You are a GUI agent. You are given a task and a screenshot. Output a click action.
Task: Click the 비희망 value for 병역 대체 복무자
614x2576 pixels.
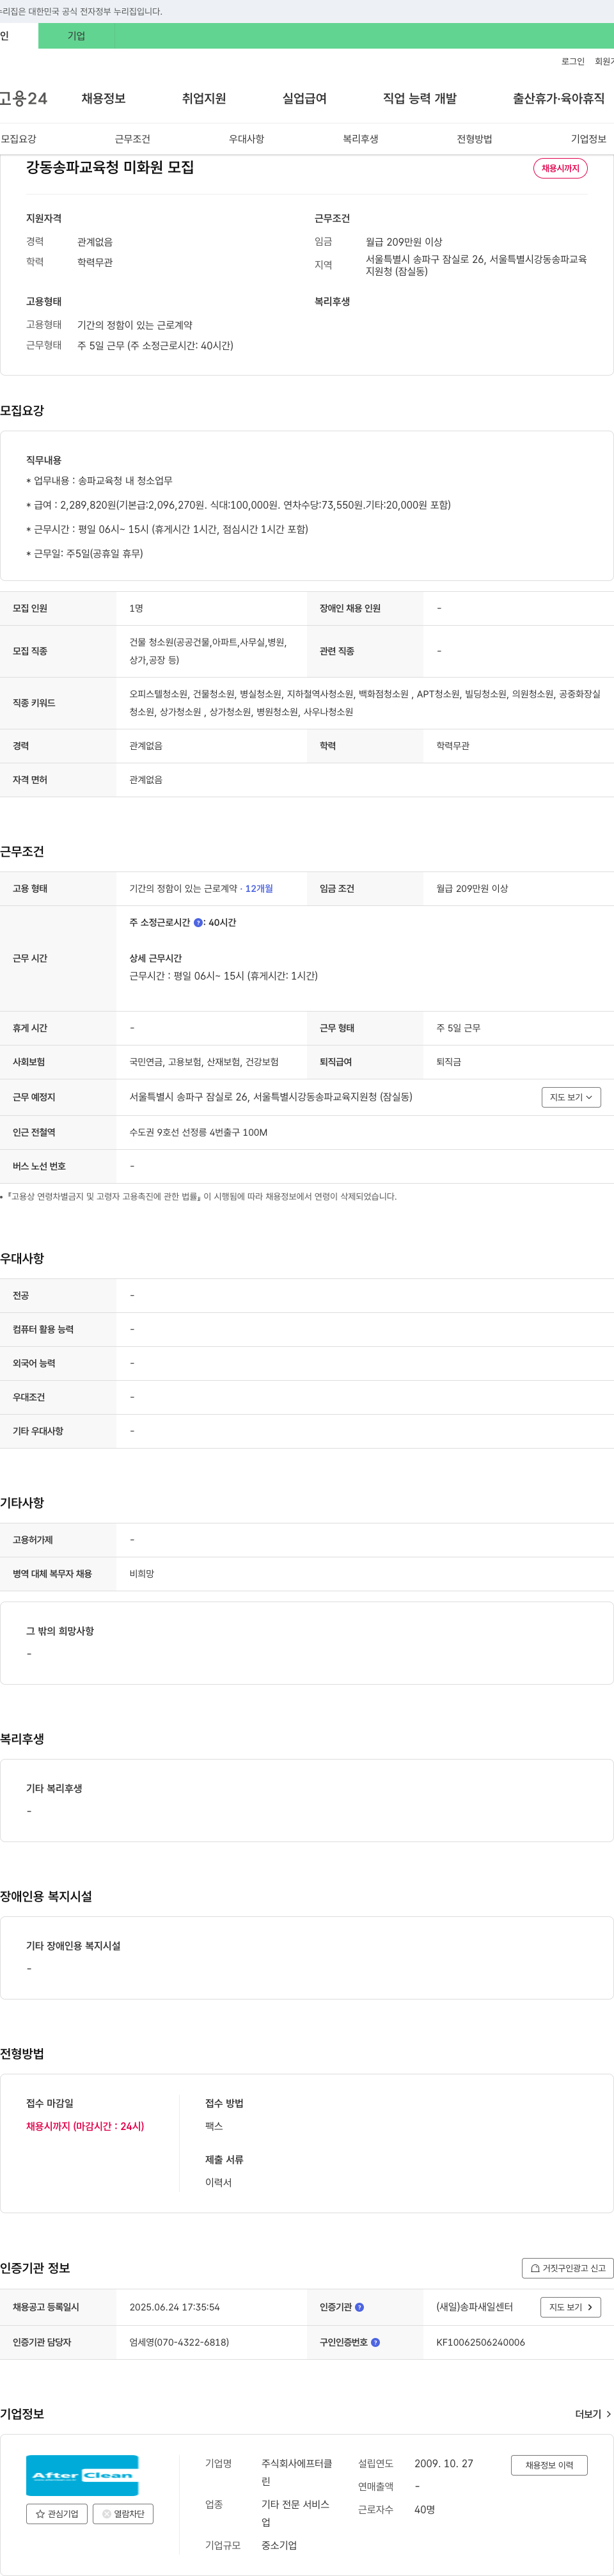[141, 1574]
